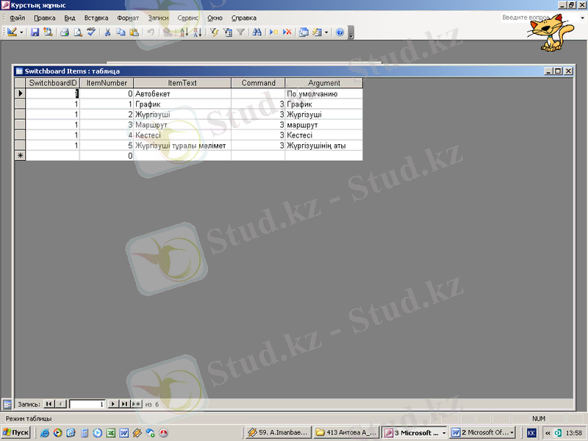The image size is (588, 441).
Task: Sort records ascending with A-Z icon
Action: (184, 32)
